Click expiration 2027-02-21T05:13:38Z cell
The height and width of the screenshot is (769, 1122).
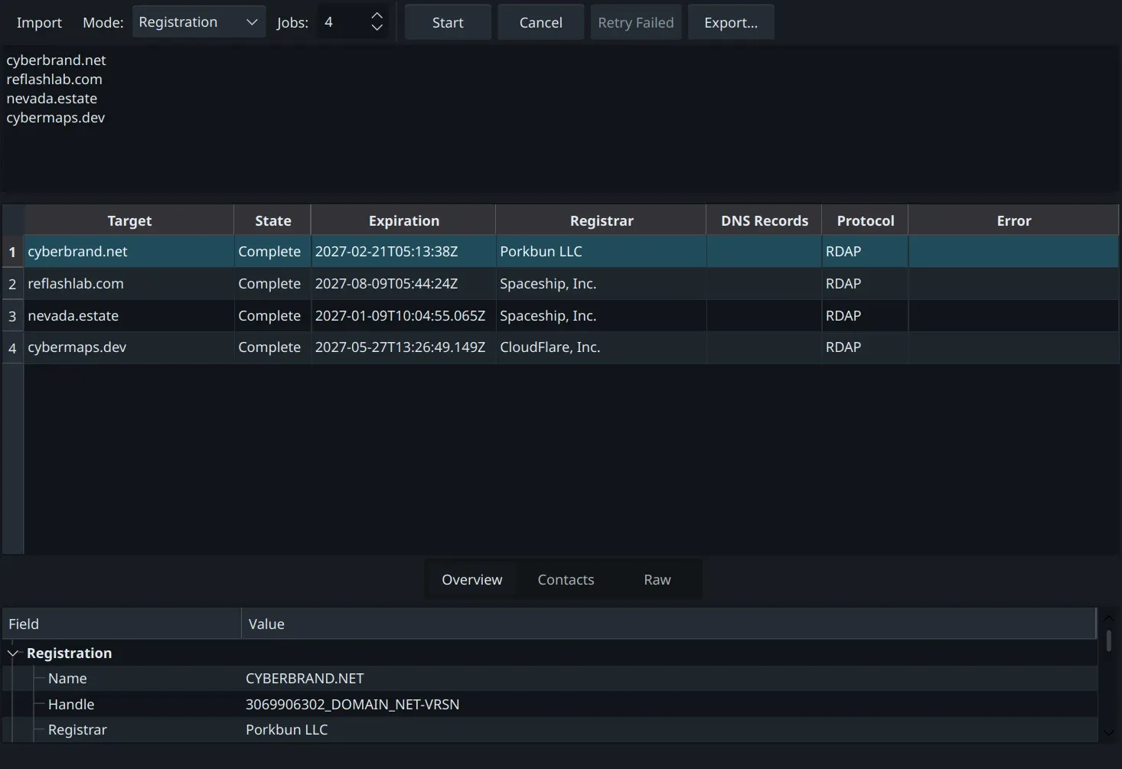403,251
